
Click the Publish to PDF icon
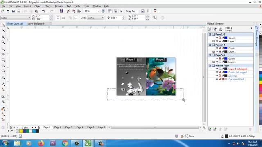click(79, 11)
